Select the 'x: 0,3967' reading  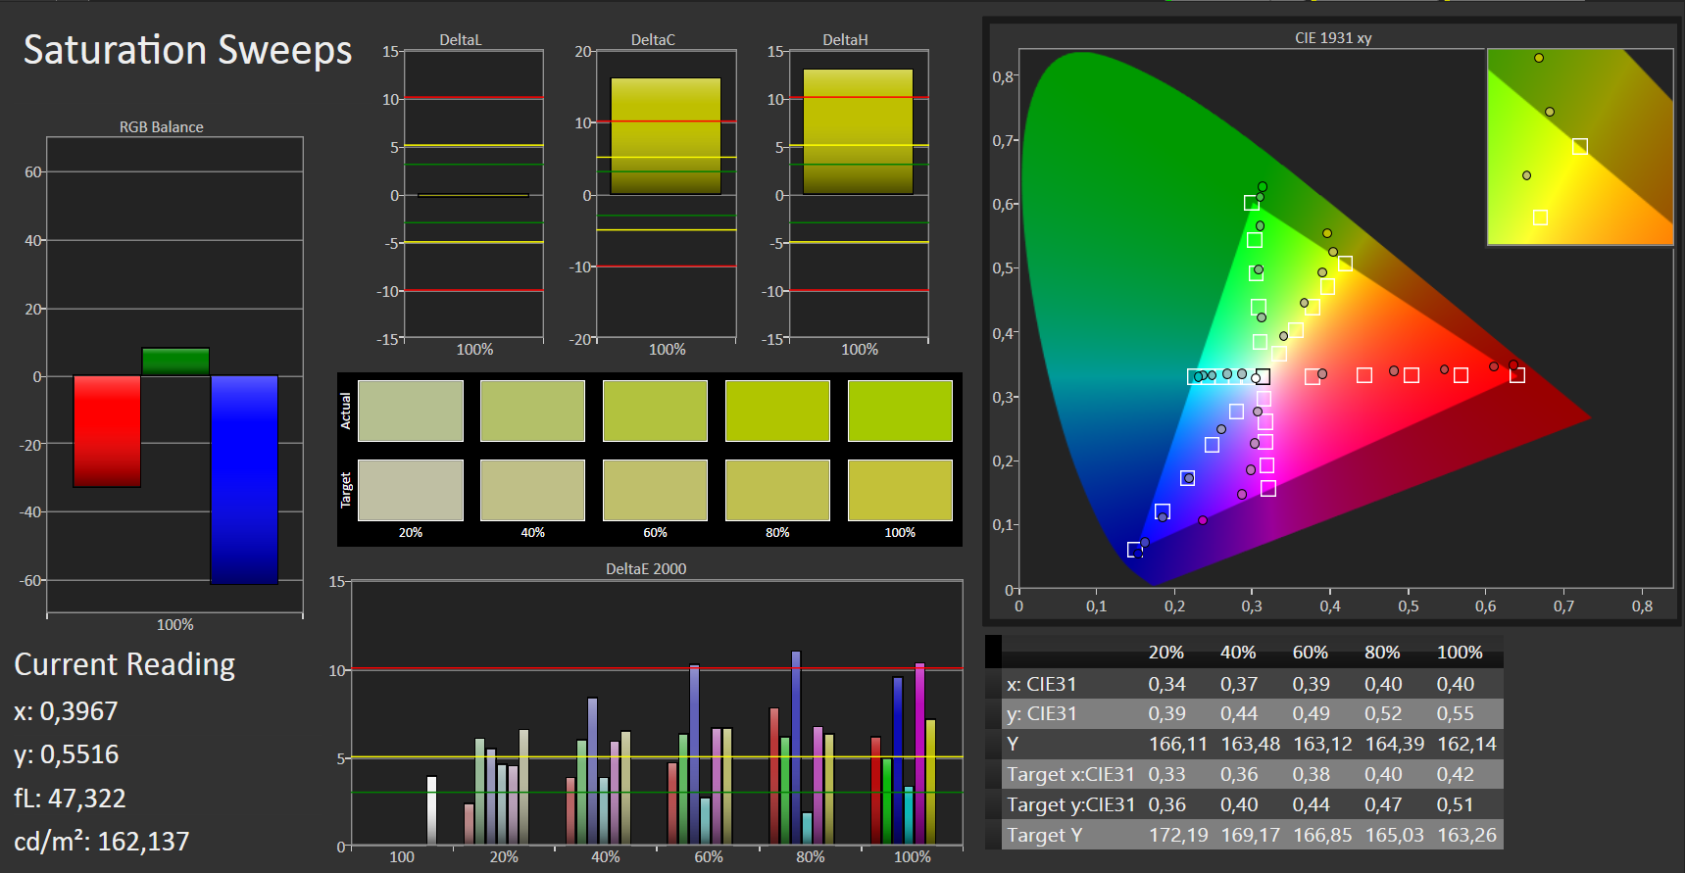click(x=66, y=711)
